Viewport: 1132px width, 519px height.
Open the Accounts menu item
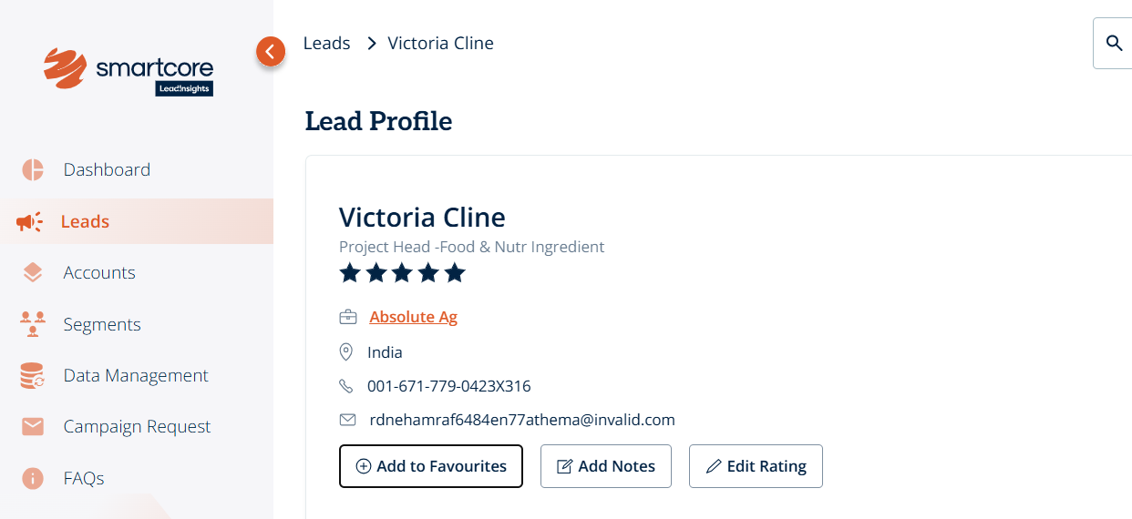tap(99, 272)
